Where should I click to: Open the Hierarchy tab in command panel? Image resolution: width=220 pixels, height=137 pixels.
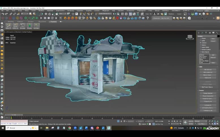pos(206,33)
